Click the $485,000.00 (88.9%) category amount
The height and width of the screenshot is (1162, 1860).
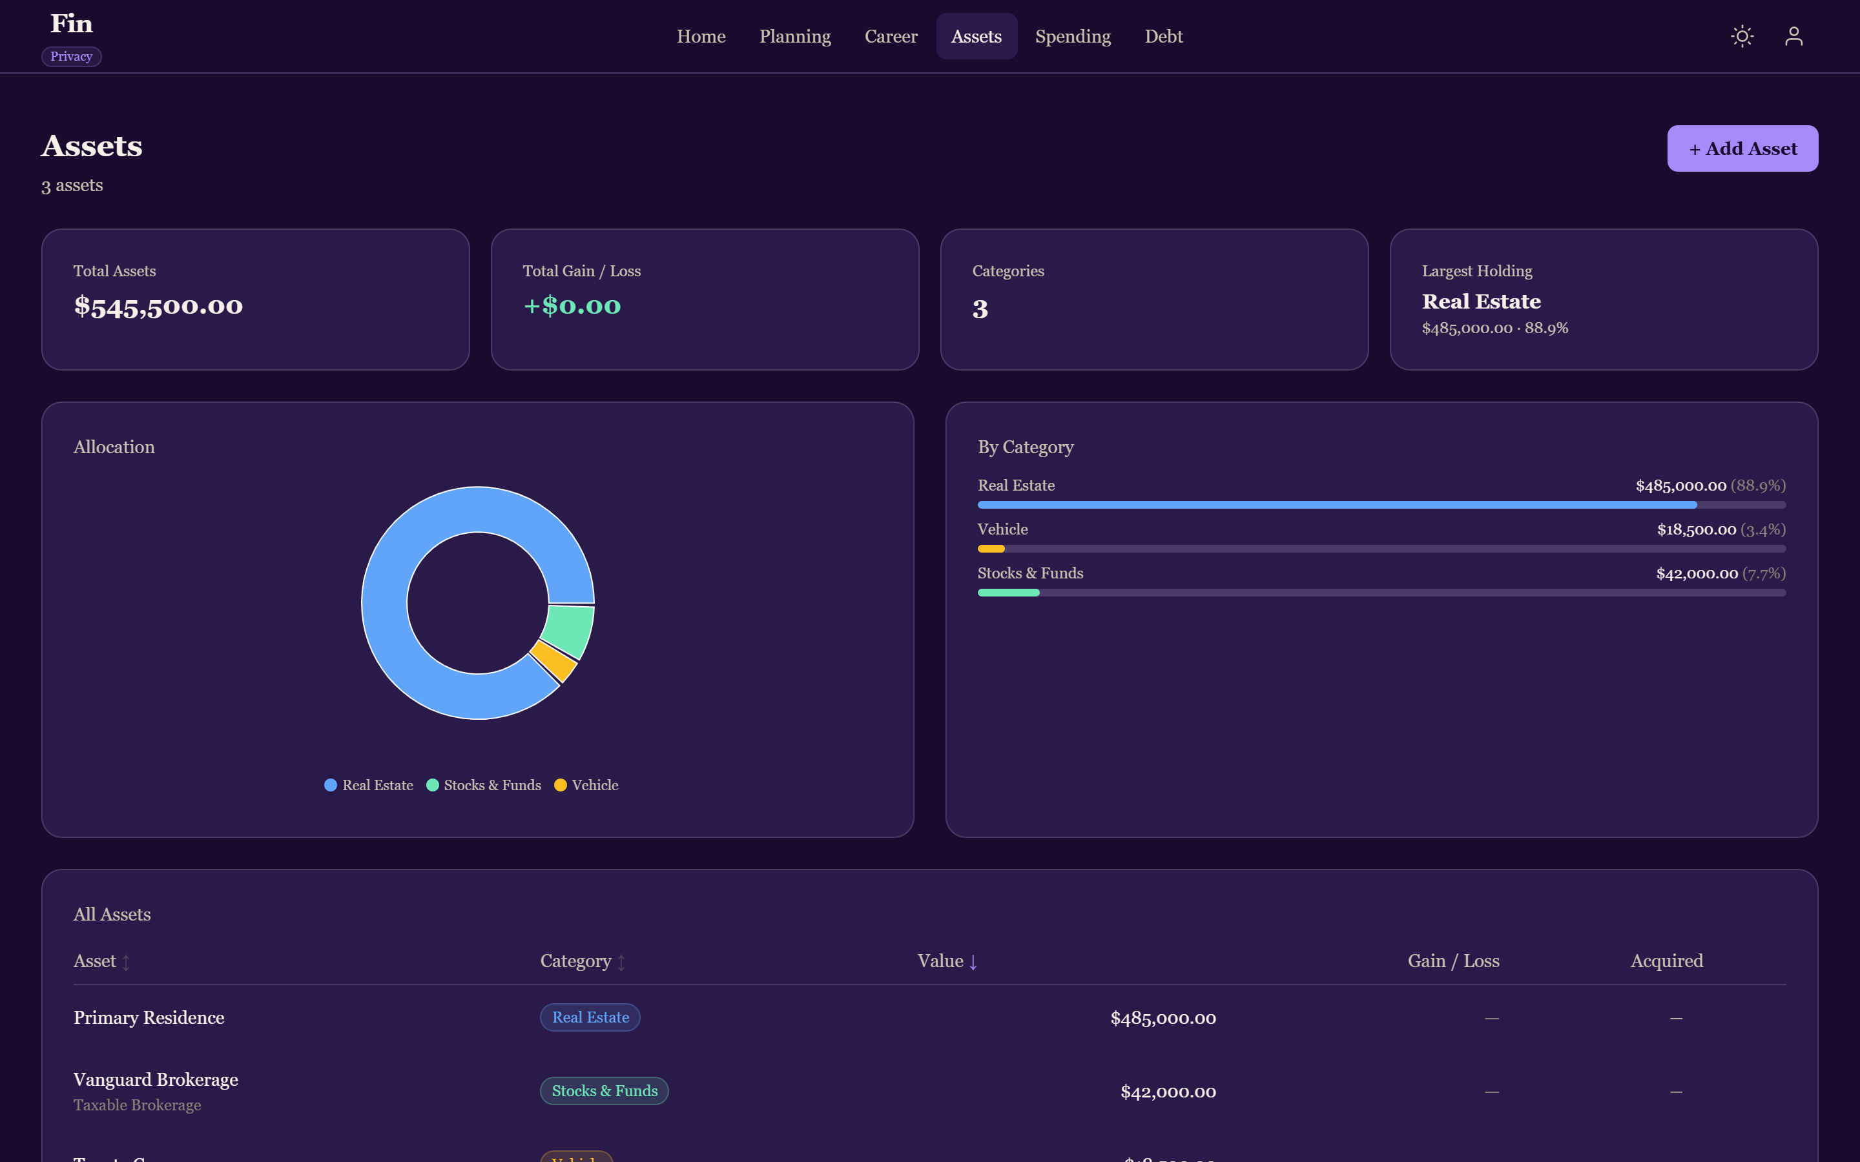[1710, 485]
